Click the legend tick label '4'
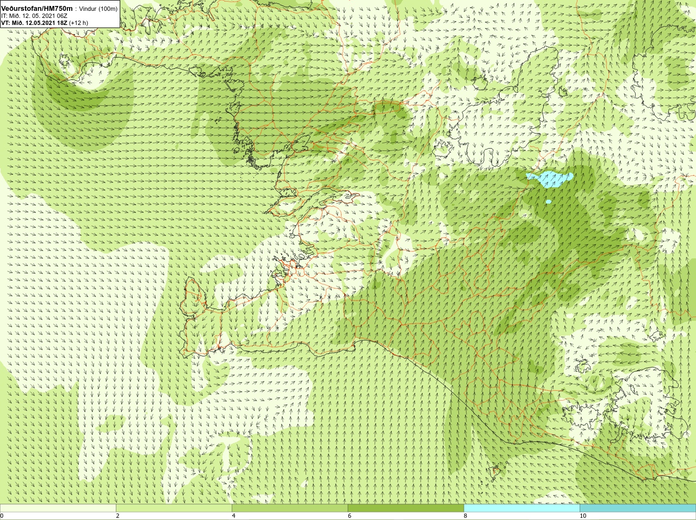Viewport: 696px width, 520px height. click(x=234, y=516)
